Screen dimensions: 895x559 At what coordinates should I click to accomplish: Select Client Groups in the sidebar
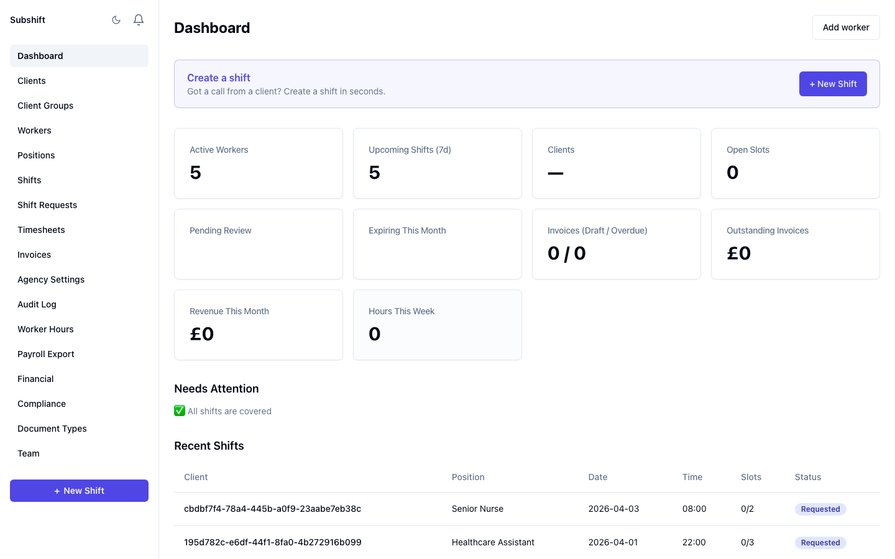(45, 105)
